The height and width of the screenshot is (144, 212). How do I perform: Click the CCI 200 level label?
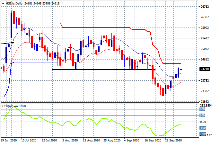point(202,109)
